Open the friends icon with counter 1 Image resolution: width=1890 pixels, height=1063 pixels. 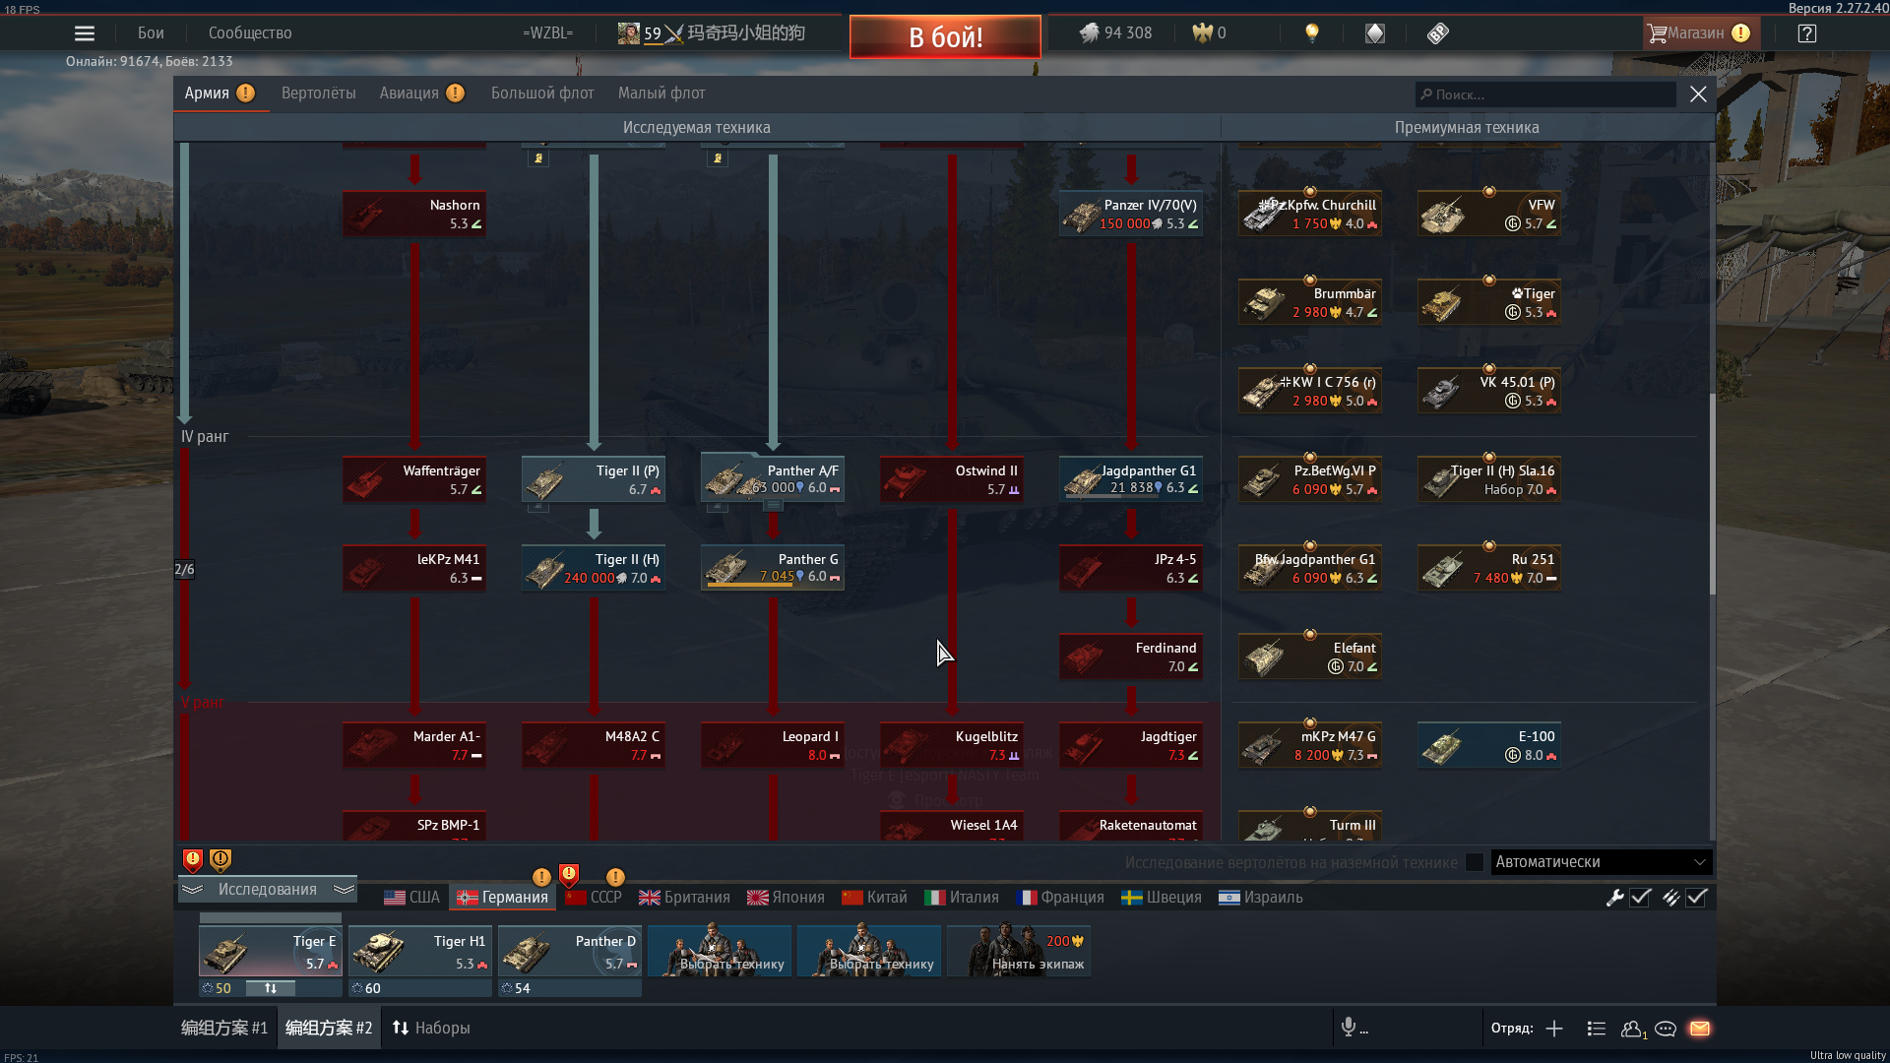click(x=1633, y=1029)
